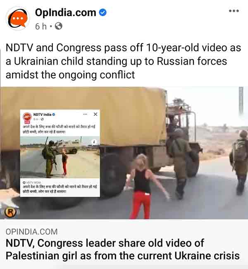Click the embedded NDTV soldier and girl thumbnail
248x269 pixels.
[60, 157]
